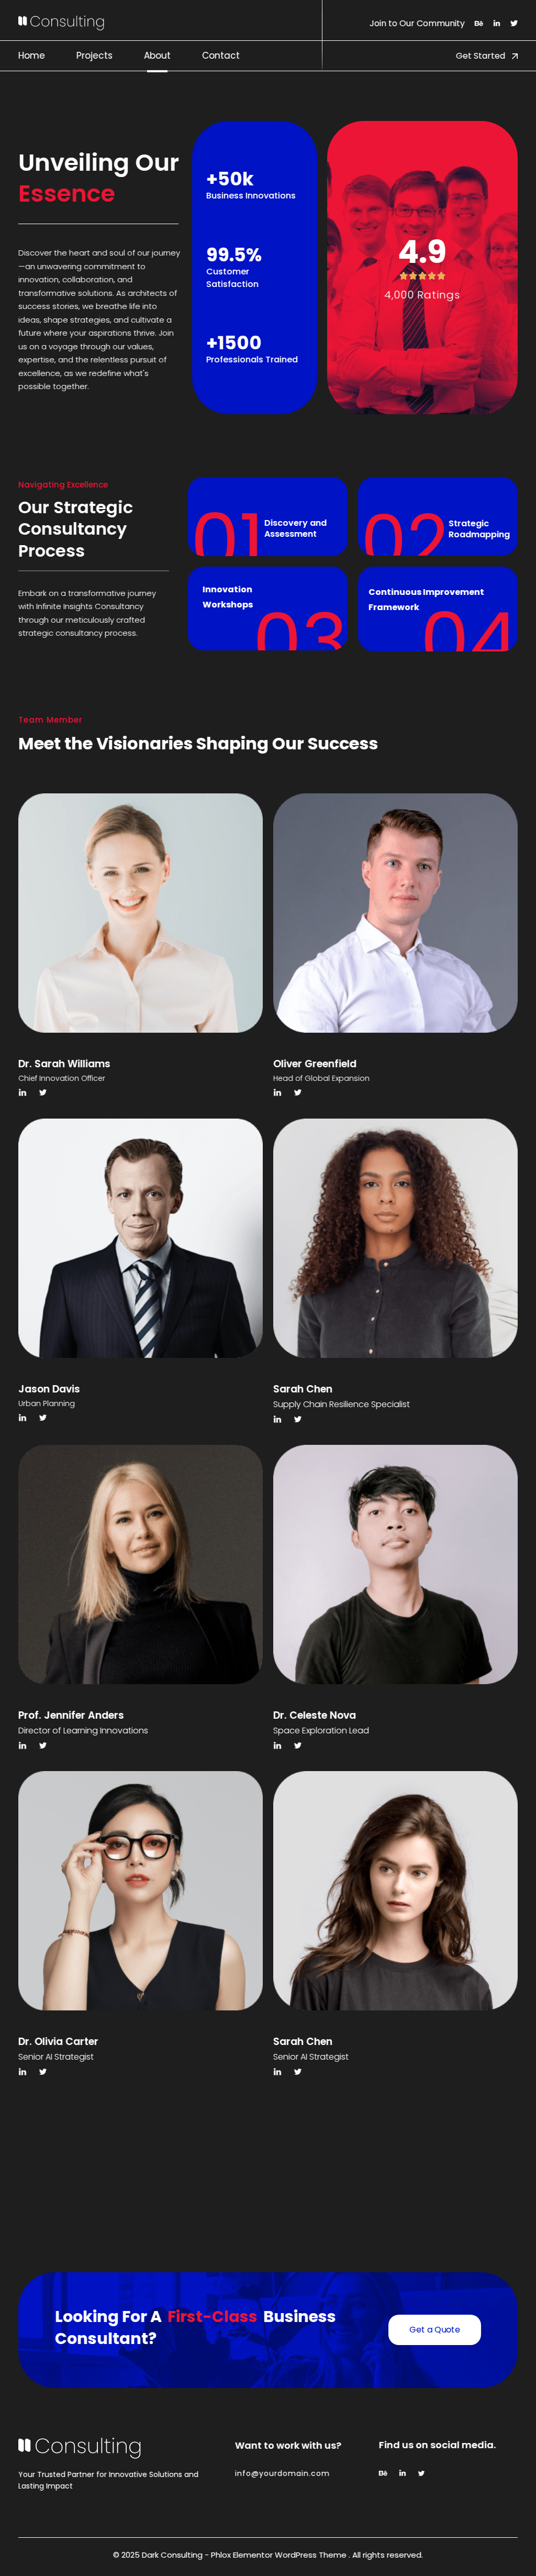
Task: Open Dr. Sarah Williams's LinkedIn icon
Action: (22, 1092)
